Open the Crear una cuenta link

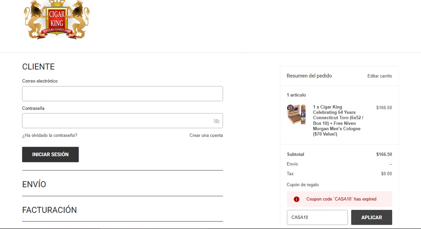point(206,135)
